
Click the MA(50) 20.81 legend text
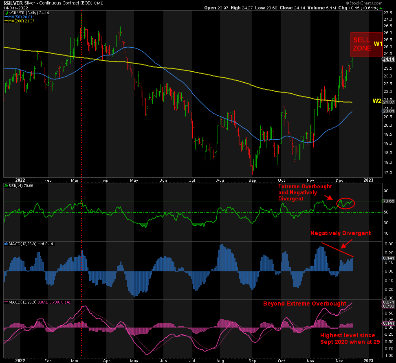20,17
